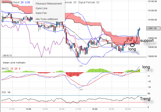Click the 13120.00 price axis label
This screenshot has height=112, width=161.
tap(152, 10)
